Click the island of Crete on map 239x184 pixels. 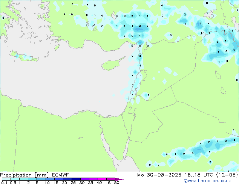pyautogui.click(x=24, y=56)
